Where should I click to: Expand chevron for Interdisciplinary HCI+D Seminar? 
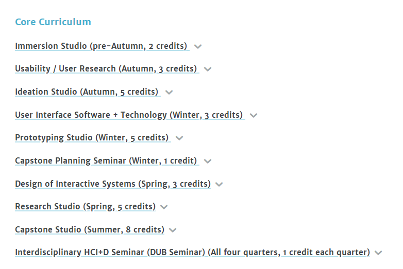[379, 253]
